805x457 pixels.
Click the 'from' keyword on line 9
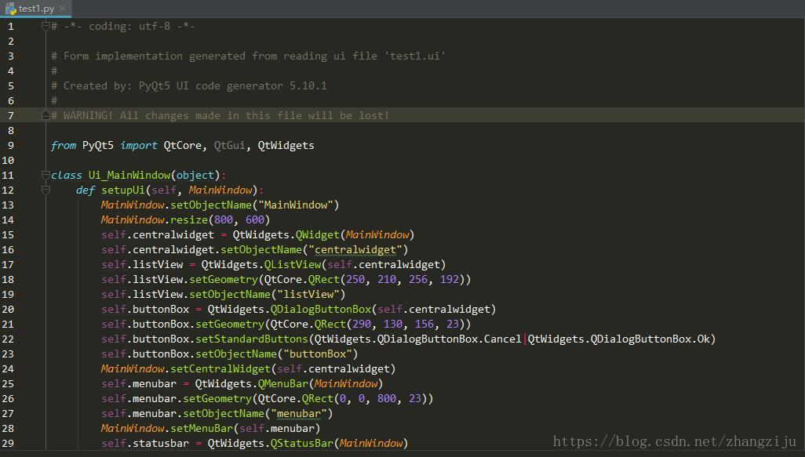click(x=63, y=146)
